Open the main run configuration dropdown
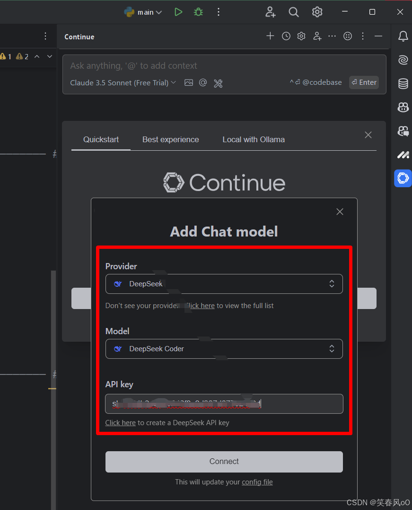 [143, 12]
